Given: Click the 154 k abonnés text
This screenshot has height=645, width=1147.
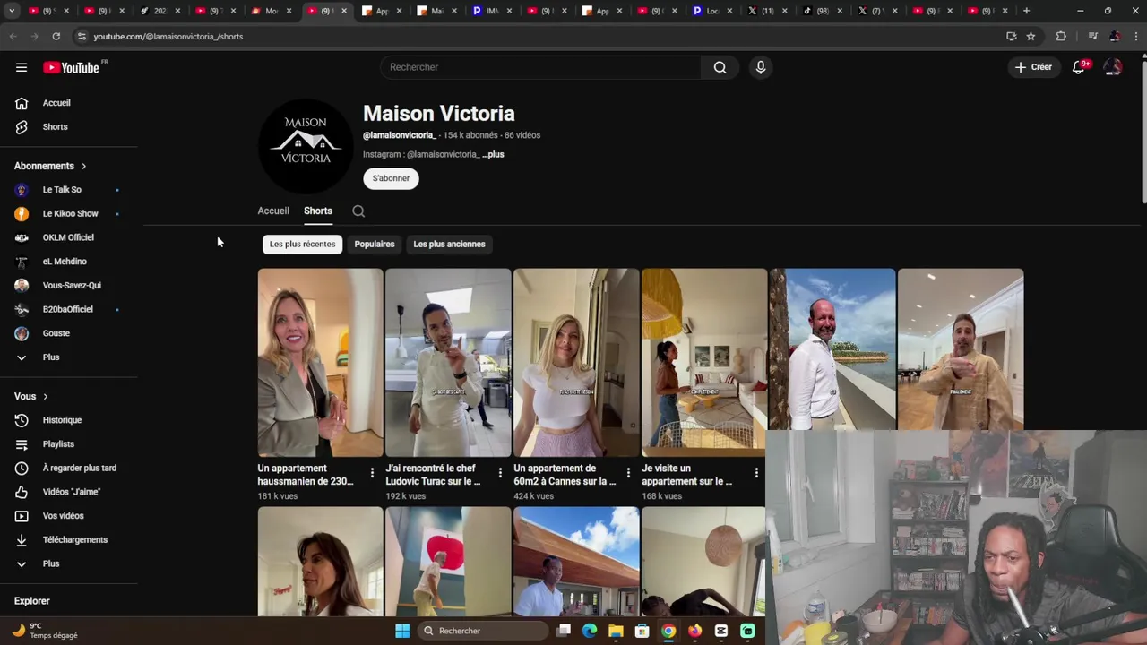Looking at the screenshot, I should (470, 135).
